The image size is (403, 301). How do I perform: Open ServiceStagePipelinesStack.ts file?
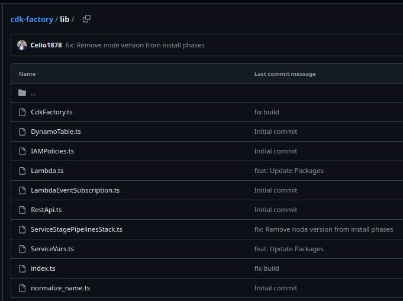click(76, 229)
